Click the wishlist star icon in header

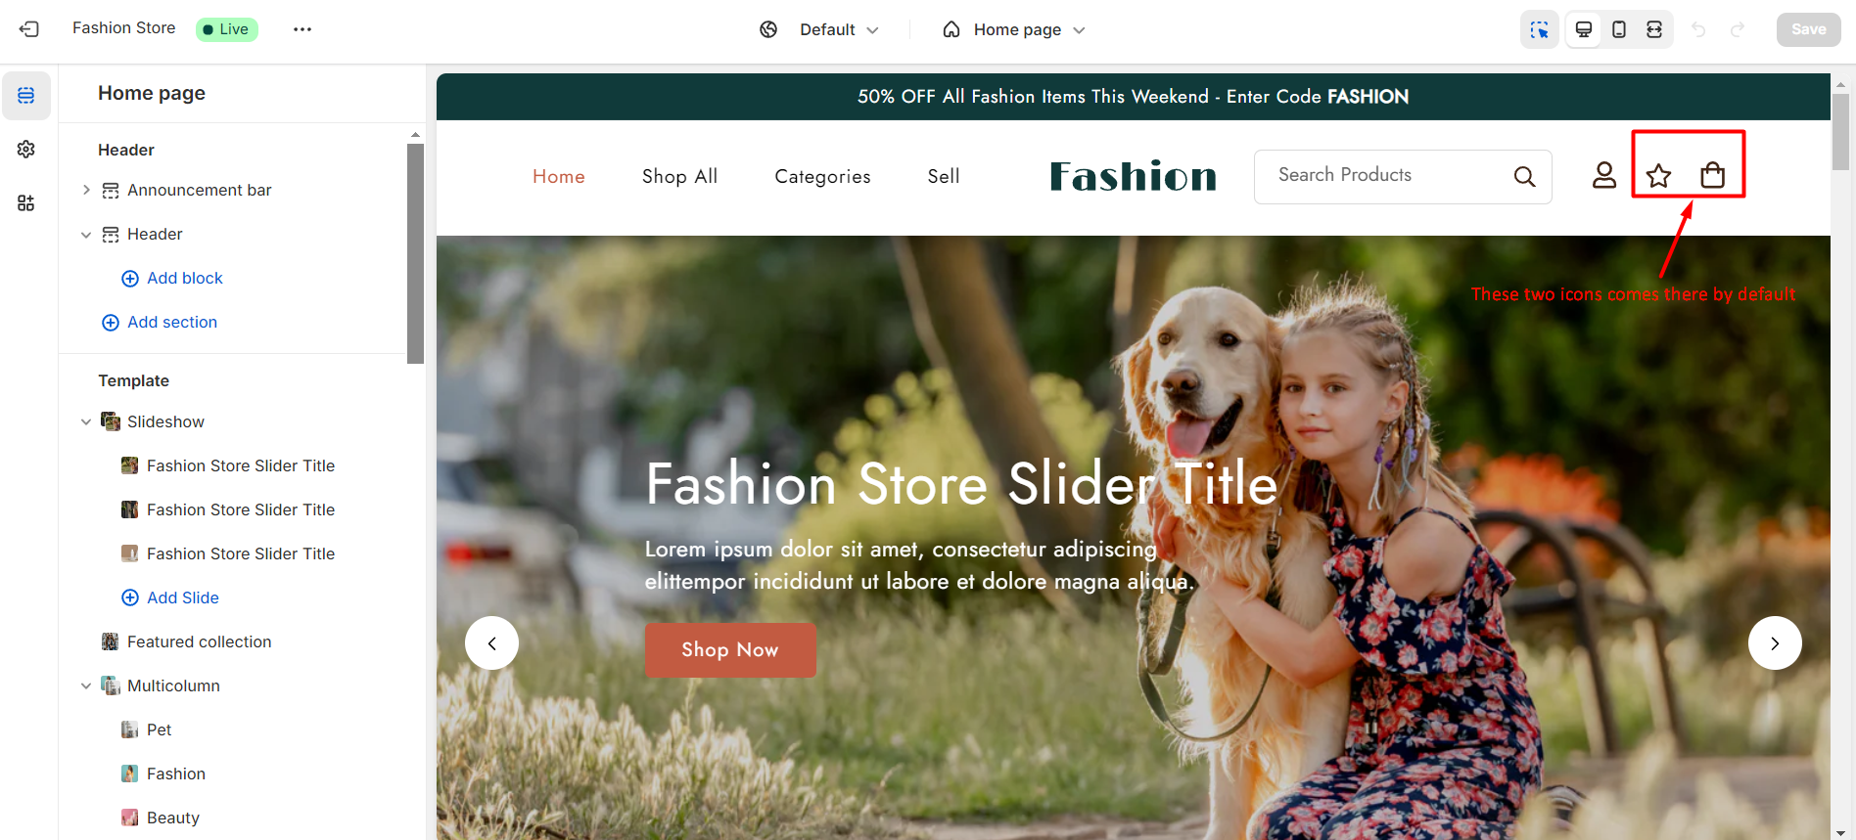point(1658,176)
